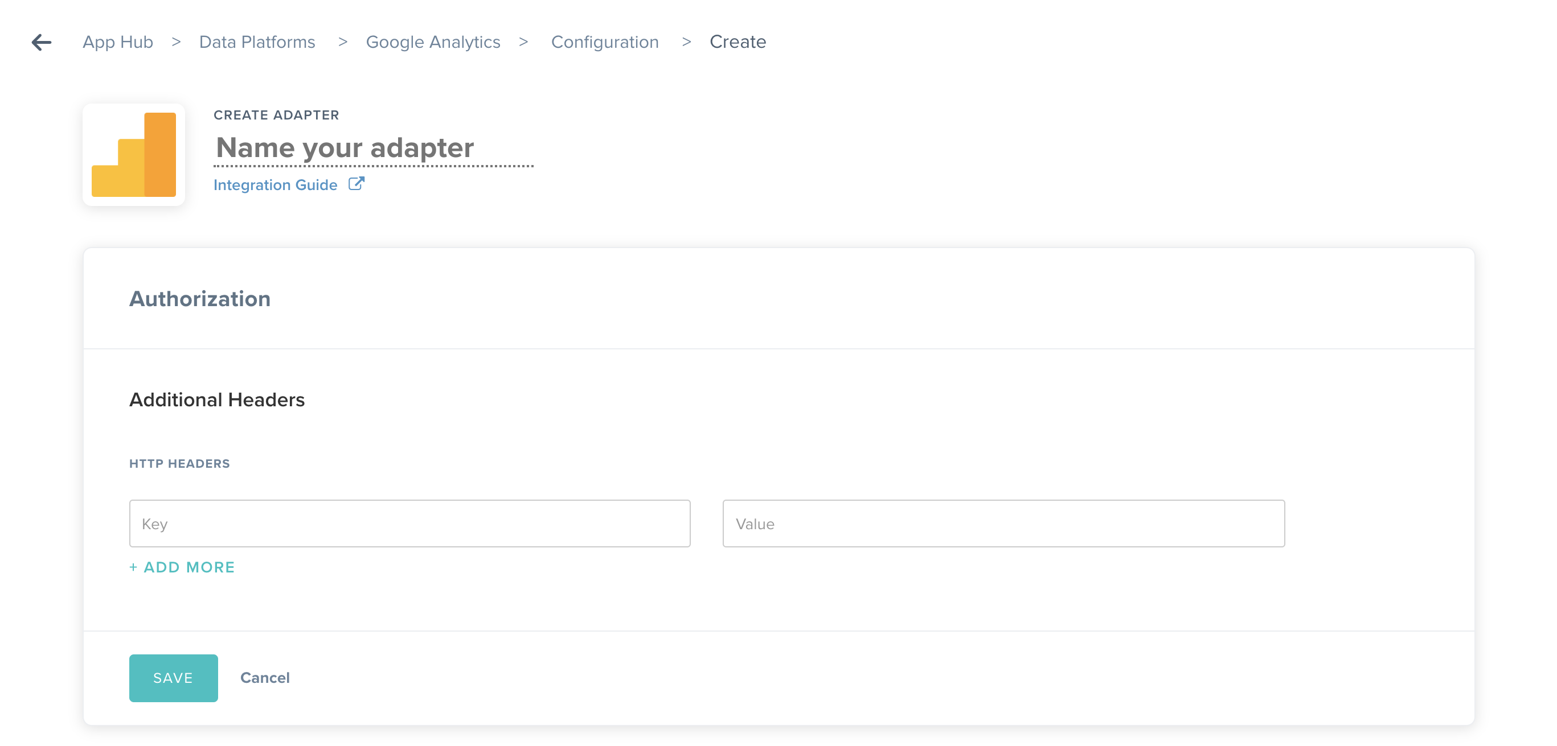Click the HTTP HEADERS label

(179, 463)
